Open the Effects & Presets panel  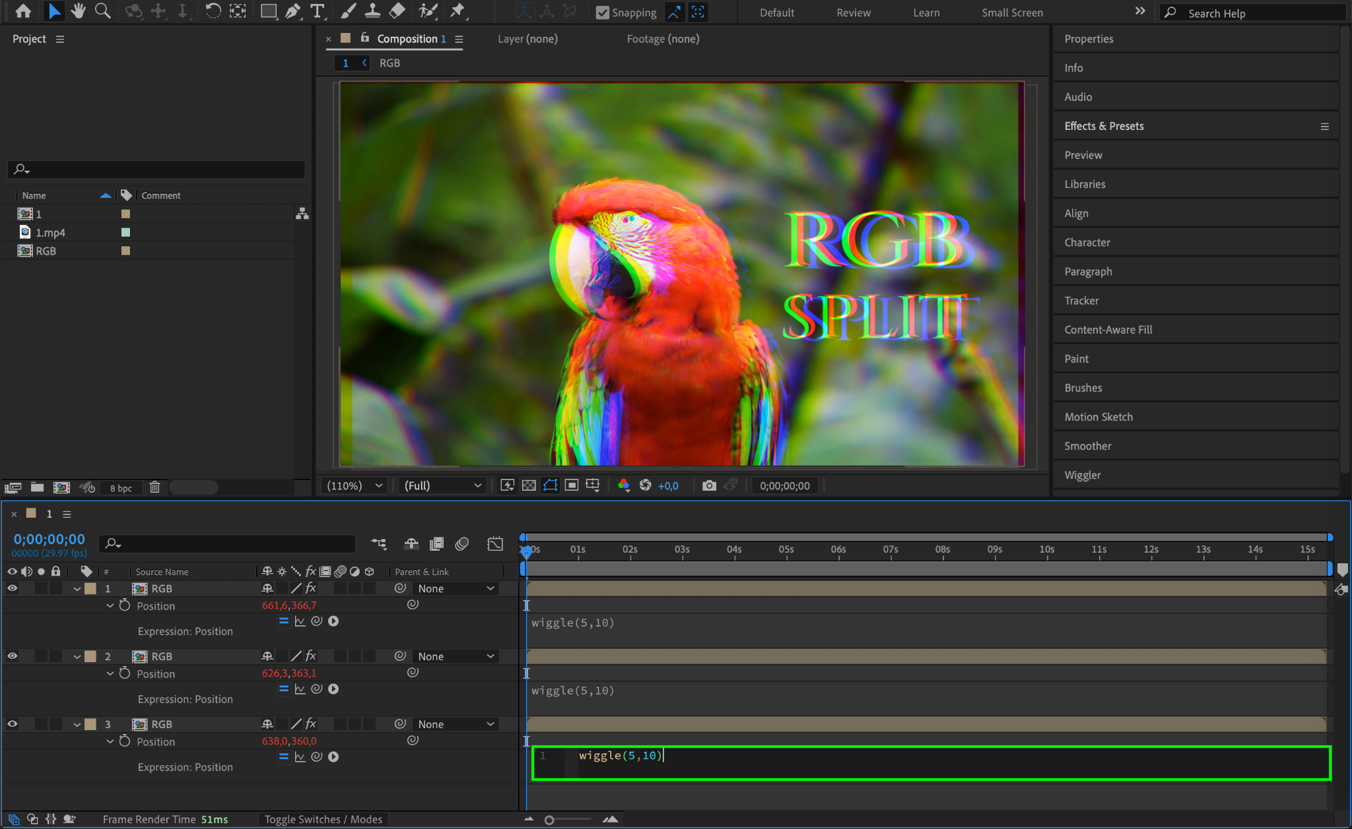1104,126
